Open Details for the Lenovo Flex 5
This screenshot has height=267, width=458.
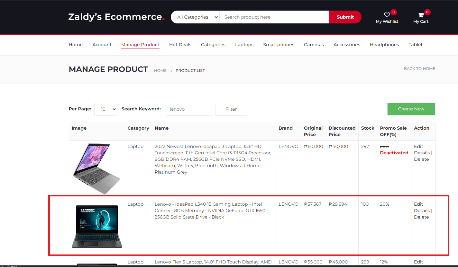(422, 266)
